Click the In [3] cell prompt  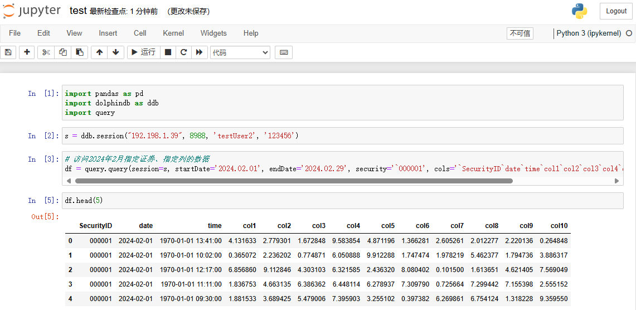tap(43, 159)
